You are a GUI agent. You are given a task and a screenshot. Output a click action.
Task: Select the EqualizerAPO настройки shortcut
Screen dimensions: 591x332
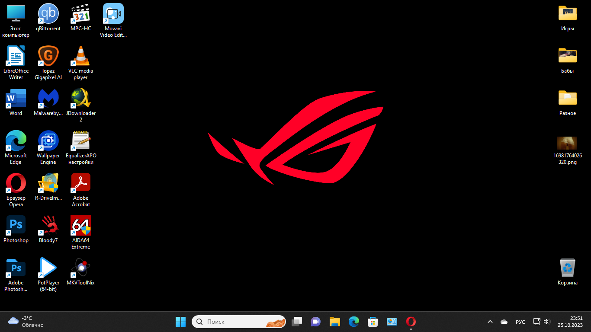81,148
